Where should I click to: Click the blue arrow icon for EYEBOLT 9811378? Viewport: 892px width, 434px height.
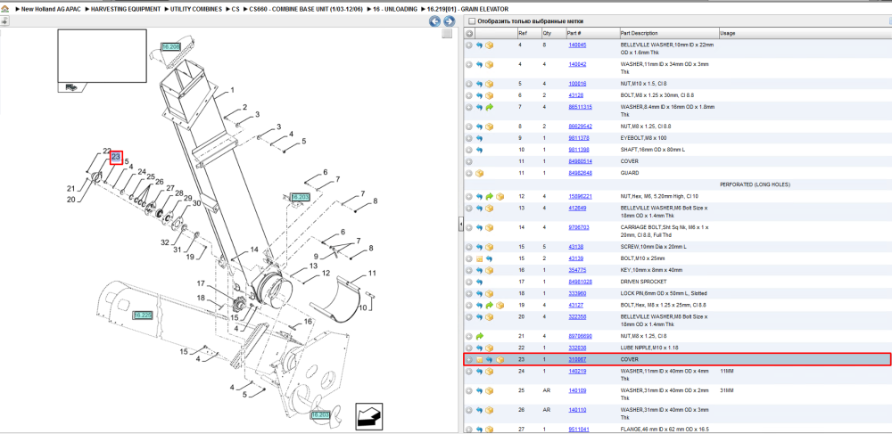(479, 139)
